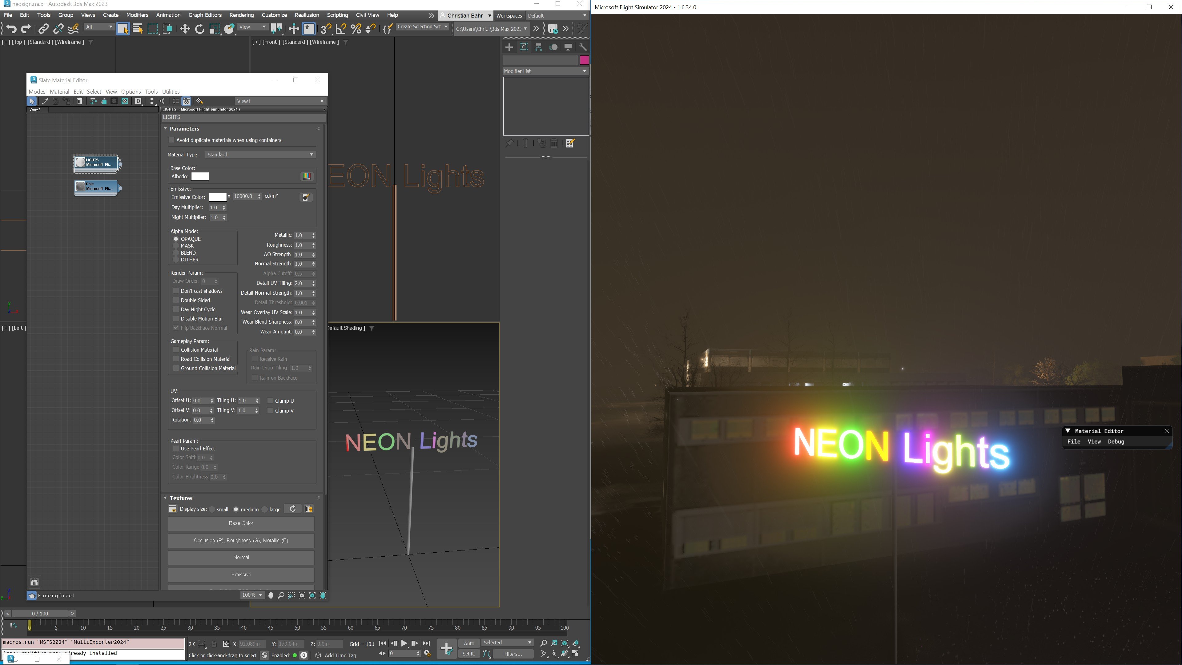Open the Material Type dropdown
The height and width of the screenshot is (665, 1182).
coord(260,155)
